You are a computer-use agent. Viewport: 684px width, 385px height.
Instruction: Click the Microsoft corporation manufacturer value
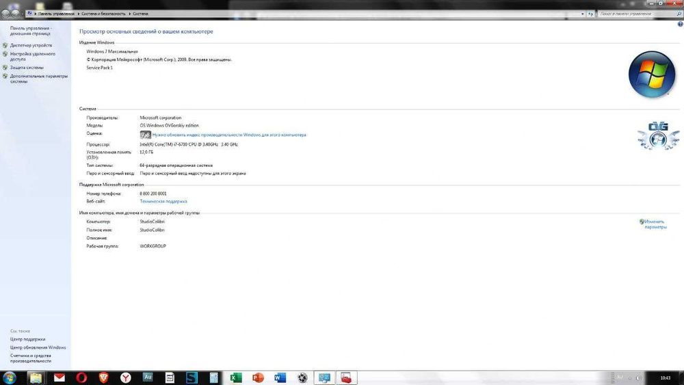tap(161, 118)
